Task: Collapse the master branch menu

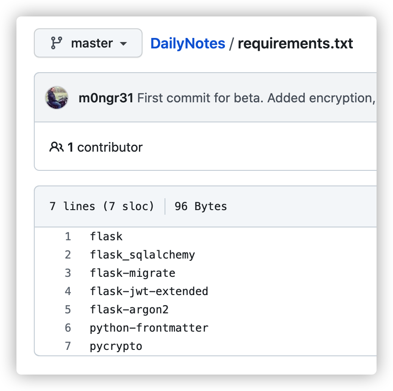Action: tap(88, 43)
